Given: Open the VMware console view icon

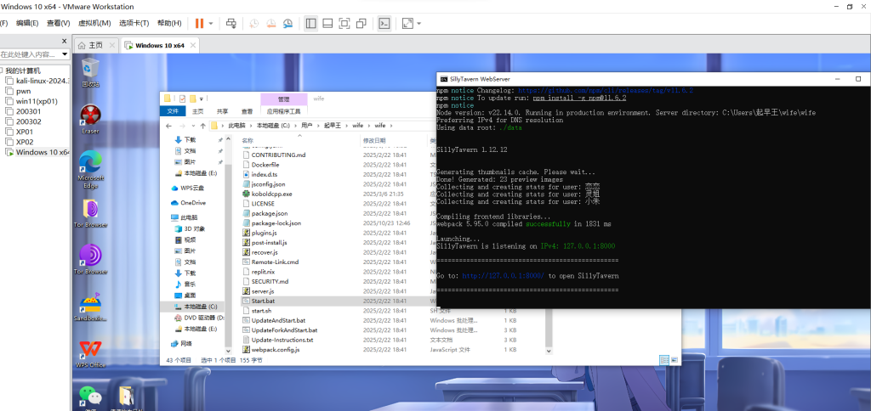Looking at the screenshot, I should coord(384,23).
